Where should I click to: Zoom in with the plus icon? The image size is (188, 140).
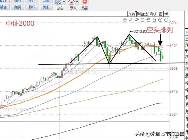160,20
